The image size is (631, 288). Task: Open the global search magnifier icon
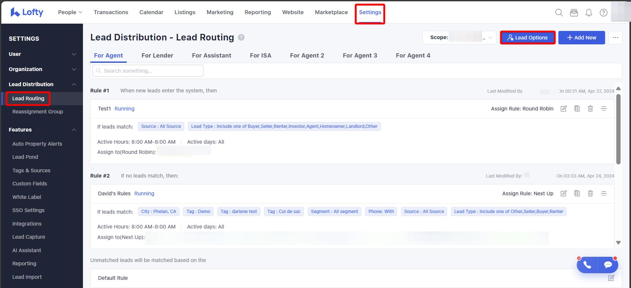(x=559, y=12)
